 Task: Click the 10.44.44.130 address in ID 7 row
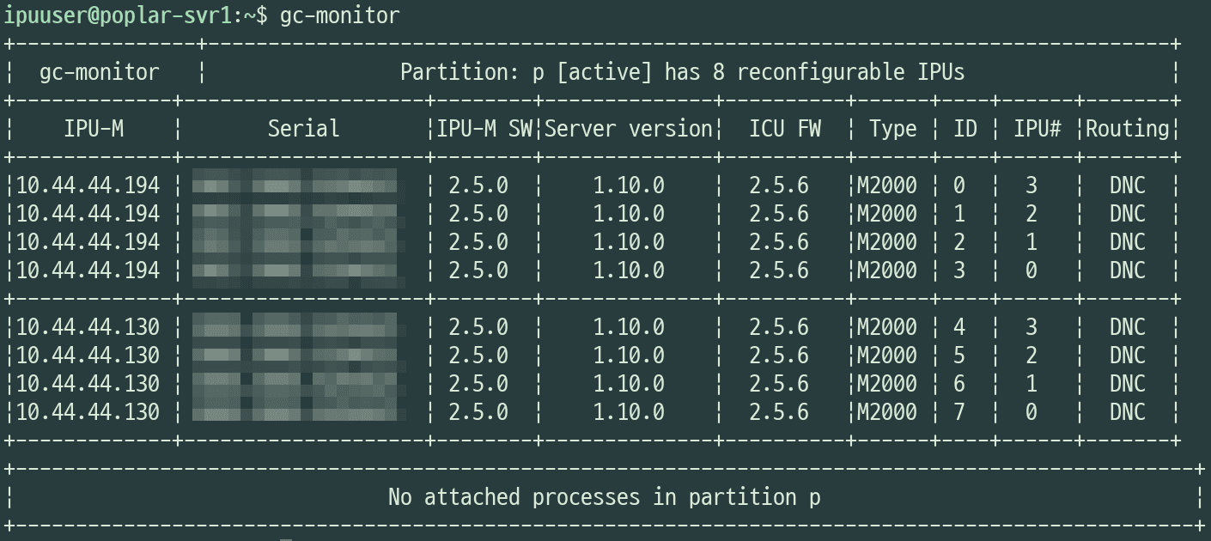[88, 412]
